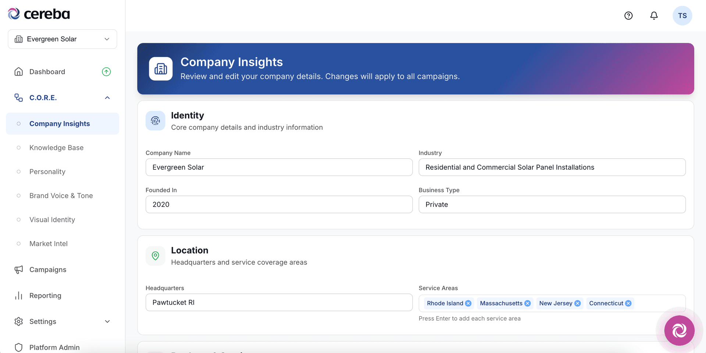The image size is (706, 353).
Task: Open the help question mark icon
Action: point(628,15)
